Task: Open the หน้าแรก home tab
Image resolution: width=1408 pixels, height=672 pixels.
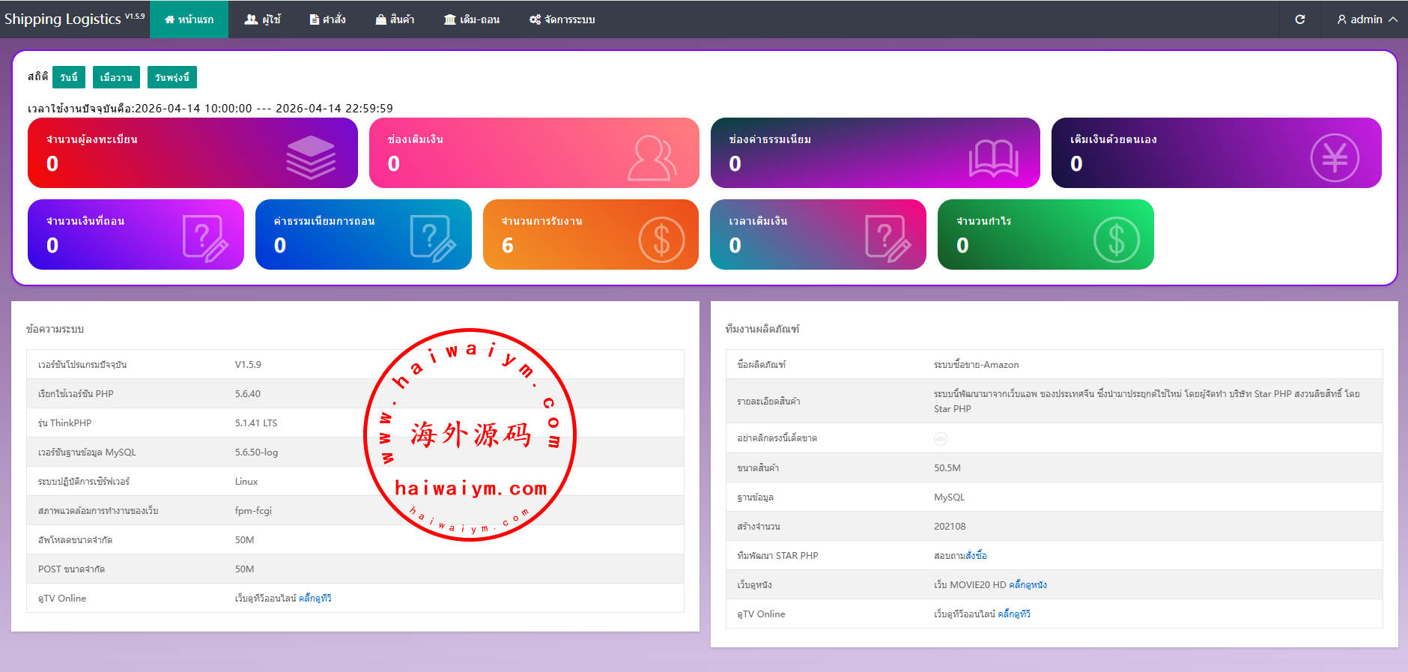Action: pos(189,19)
